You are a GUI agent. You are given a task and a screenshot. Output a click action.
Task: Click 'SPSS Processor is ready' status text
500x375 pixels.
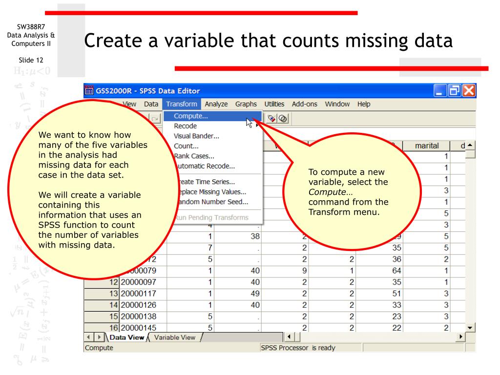[x=298, y=348]
